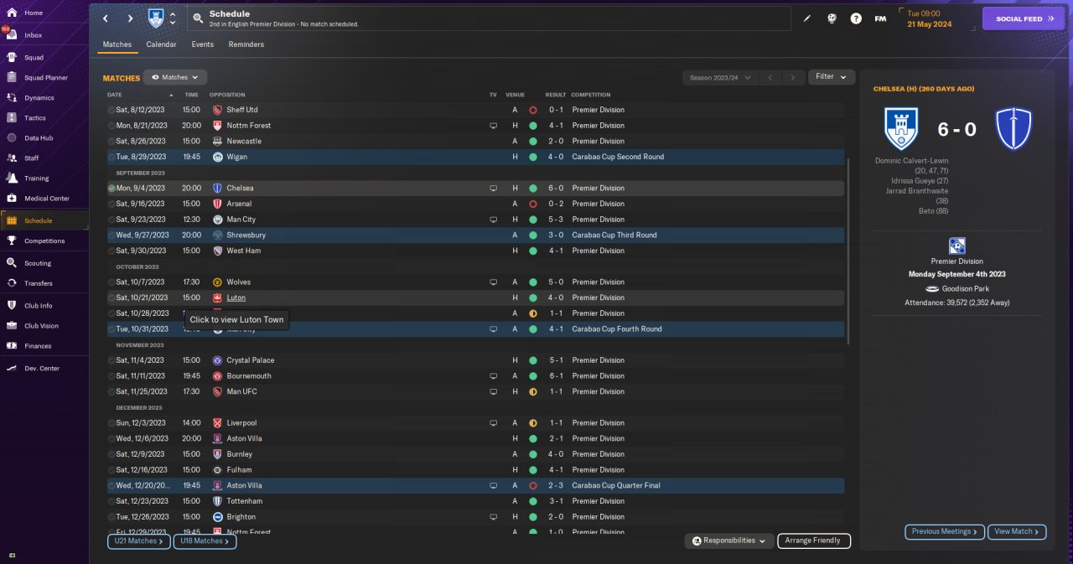Open Schedule in the sidebar
The image size is (1073, 564).
point(44,220)
